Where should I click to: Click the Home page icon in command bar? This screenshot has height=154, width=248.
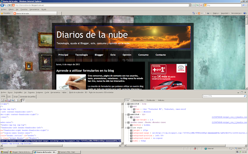194,13
